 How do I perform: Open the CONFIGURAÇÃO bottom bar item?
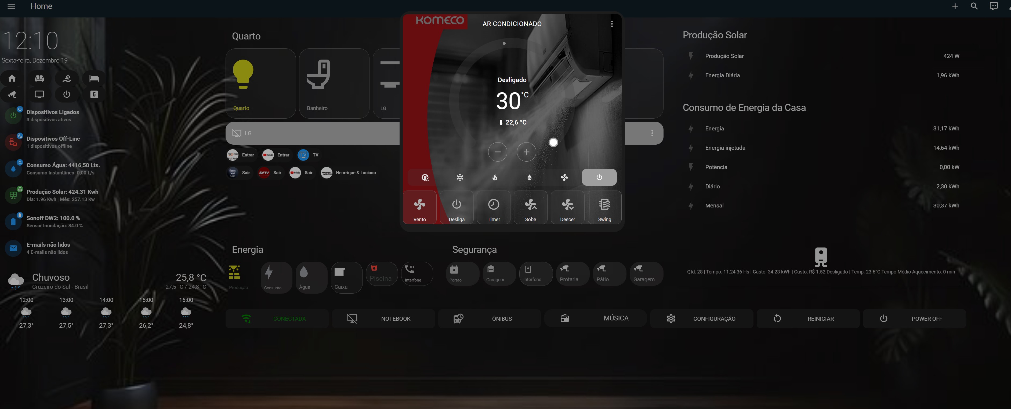pos(701,318)
